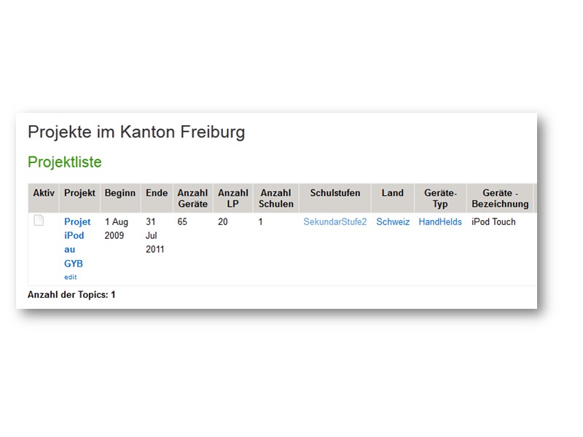Sort by the Schulstufen column header

[334, 193]
